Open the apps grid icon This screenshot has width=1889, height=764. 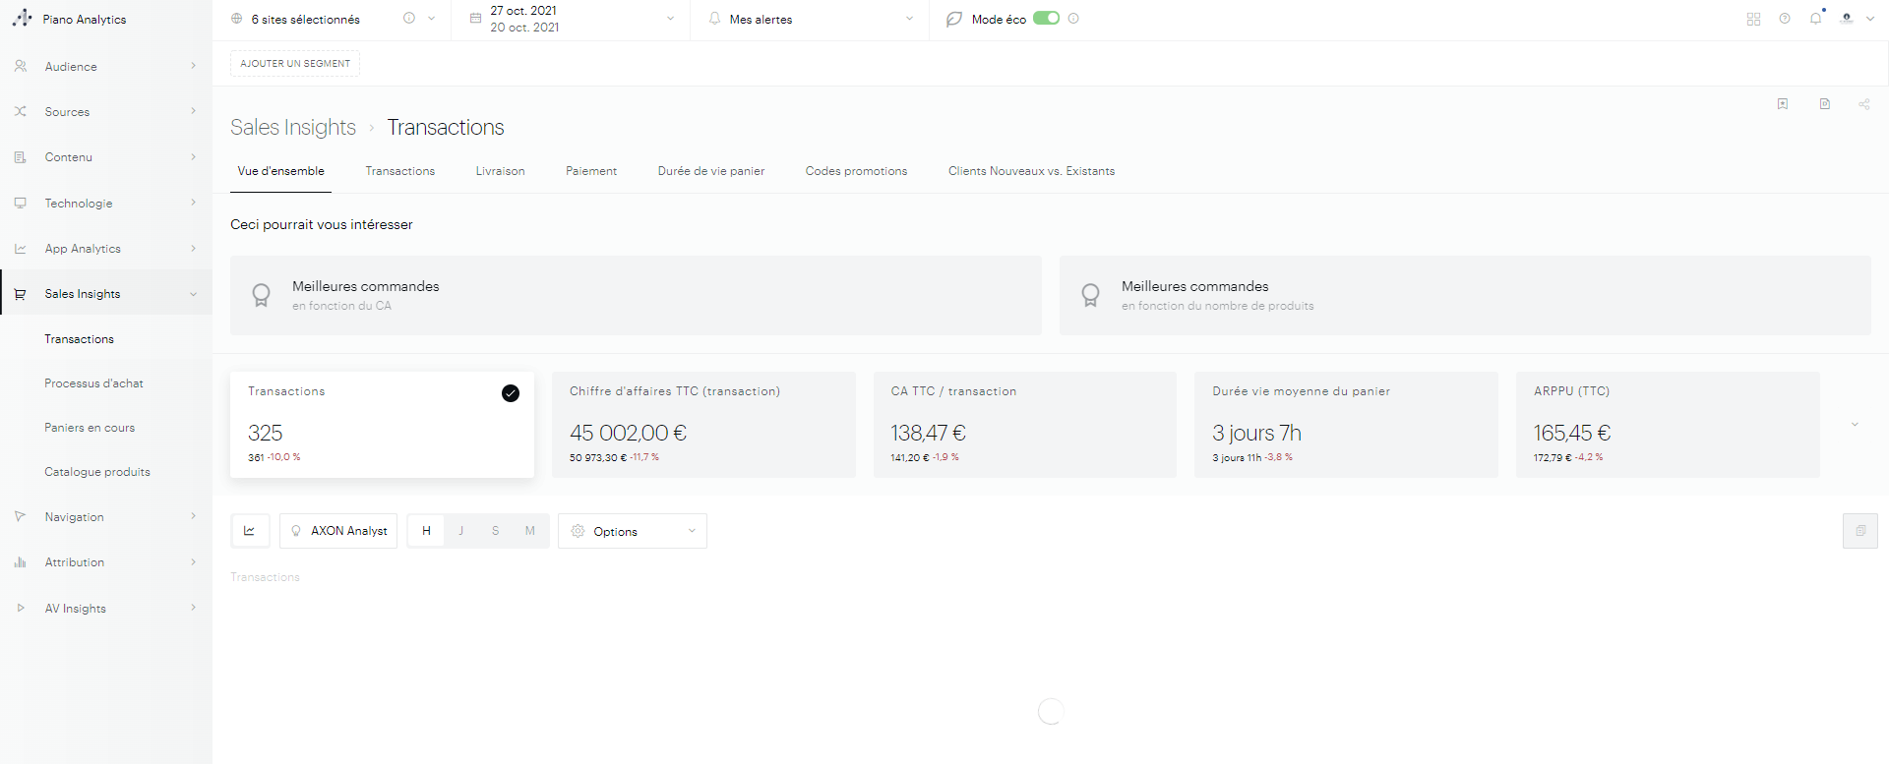point(1753,19)
